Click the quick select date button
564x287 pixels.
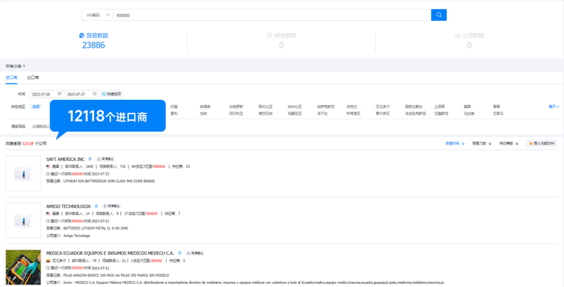111,94
